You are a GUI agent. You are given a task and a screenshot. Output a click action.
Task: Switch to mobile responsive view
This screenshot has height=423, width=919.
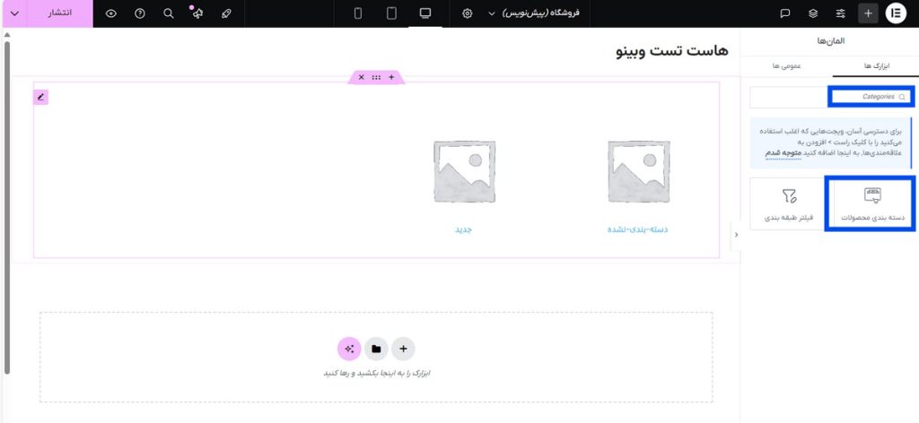(x=358, y=13)
